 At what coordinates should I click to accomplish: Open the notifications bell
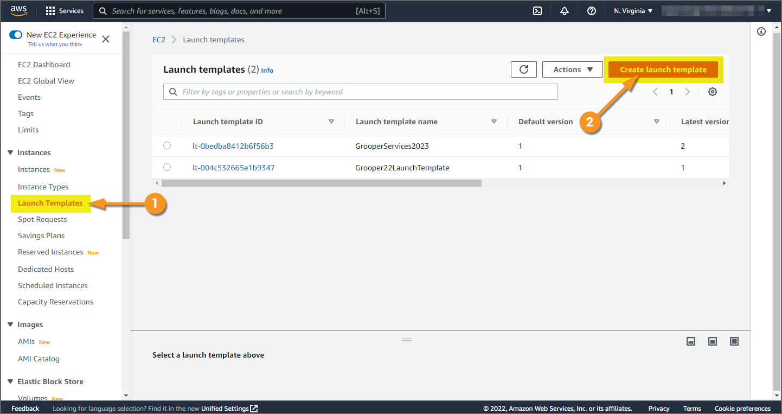pos(565,11)
